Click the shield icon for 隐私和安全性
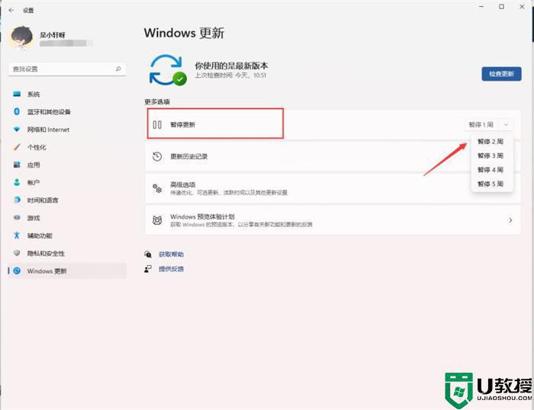Screen dimensions: 534x410 (x=17, y=253)
